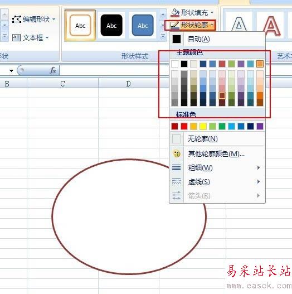Screen dimensions: 292x294
Task: Select column B header
Action: [13, 84]
